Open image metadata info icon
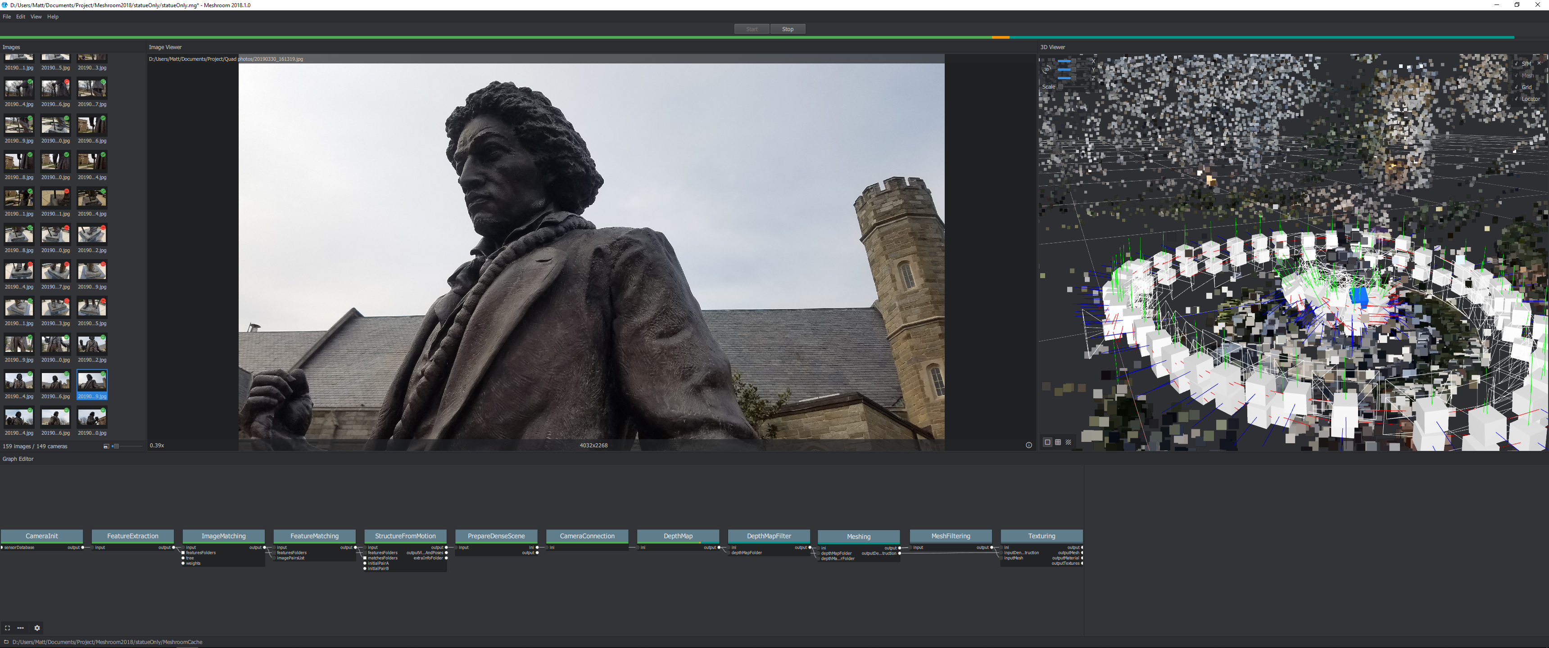Screen dimensions: 1549x648 click(x=1028, y=445)
